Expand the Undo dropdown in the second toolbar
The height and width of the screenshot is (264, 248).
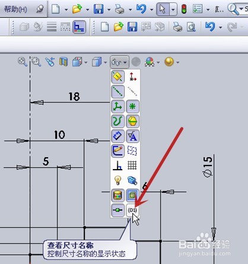(x=220, y=27)
